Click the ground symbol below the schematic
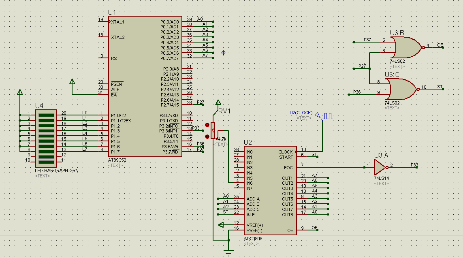 (x=229, y=251)
